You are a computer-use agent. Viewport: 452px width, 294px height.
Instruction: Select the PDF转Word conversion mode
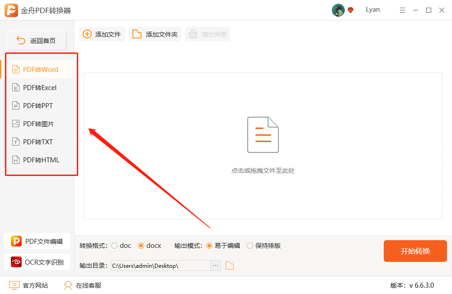pyautogui.click(x=40, y=69)
